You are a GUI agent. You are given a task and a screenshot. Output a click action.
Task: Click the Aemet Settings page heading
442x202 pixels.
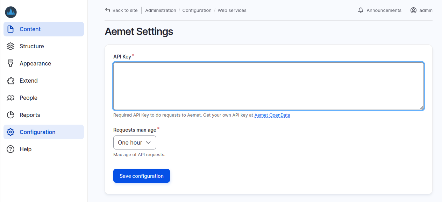pos(139,32)
